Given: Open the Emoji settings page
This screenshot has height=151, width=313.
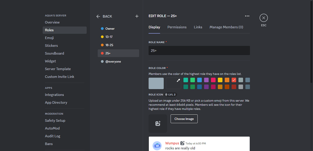Looking at the screenshot, I should click(x=65, y=38).
